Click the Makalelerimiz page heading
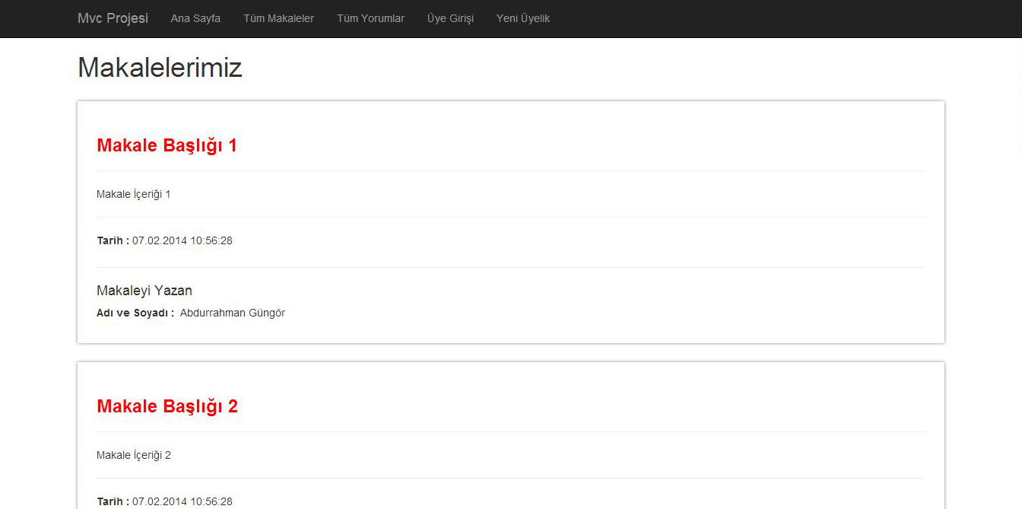 tap(160, 68)
